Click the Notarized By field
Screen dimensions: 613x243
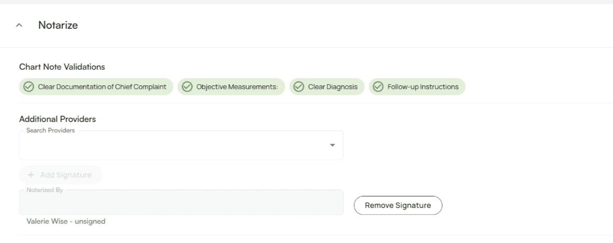tap(181, 203)
